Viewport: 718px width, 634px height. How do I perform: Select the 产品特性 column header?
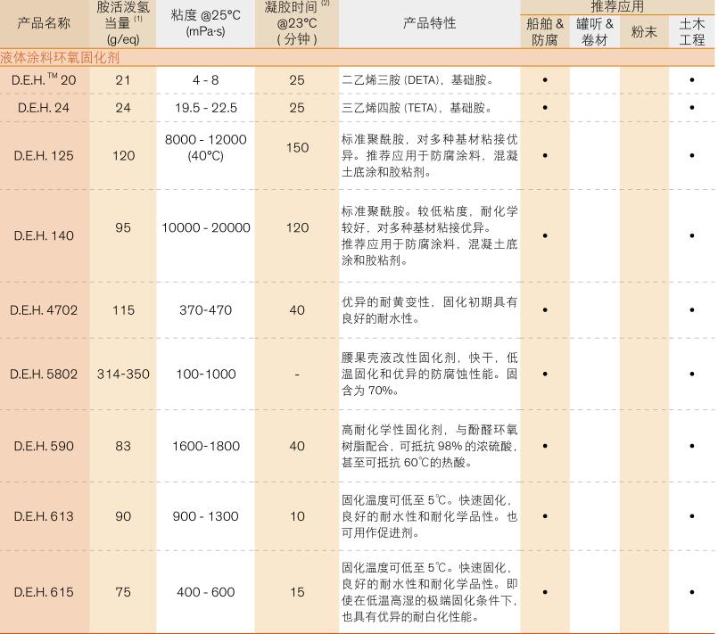[430, 23]
